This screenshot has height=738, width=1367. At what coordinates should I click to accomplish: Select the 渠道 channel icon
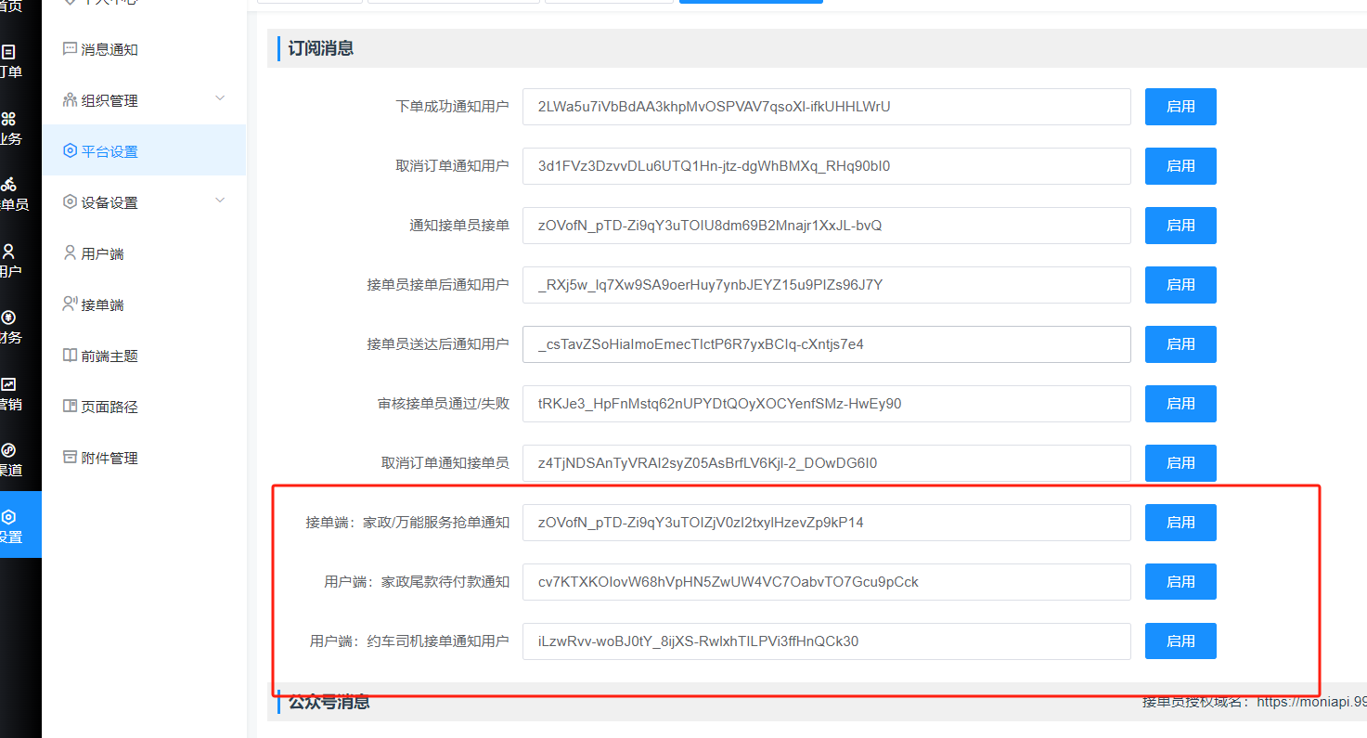(8, 450)
